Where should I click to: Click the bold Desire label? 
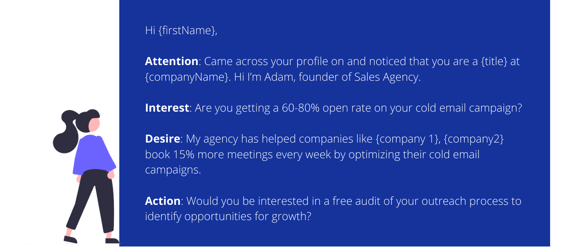point(162,139)
